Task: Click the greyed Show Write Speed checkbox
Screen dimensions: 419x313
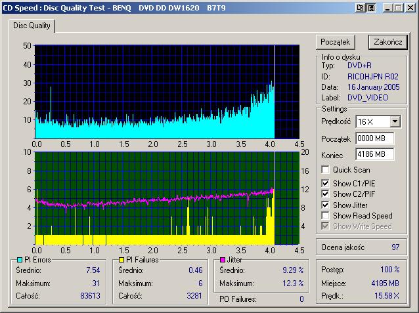Action: coord(325,226)
